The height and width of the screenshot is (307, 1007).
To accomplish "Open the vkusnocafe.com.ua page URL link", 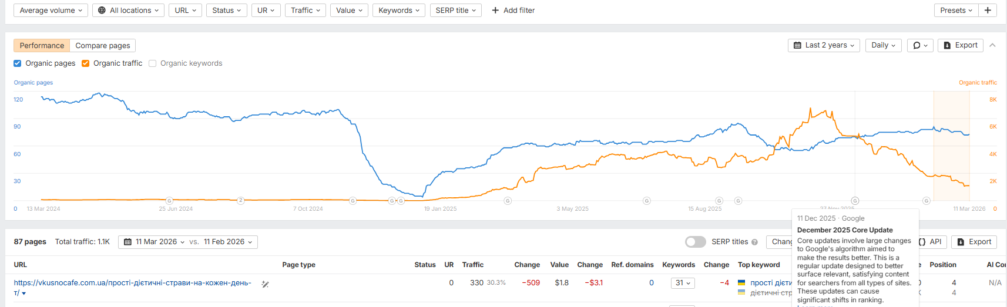I will 132,283.
